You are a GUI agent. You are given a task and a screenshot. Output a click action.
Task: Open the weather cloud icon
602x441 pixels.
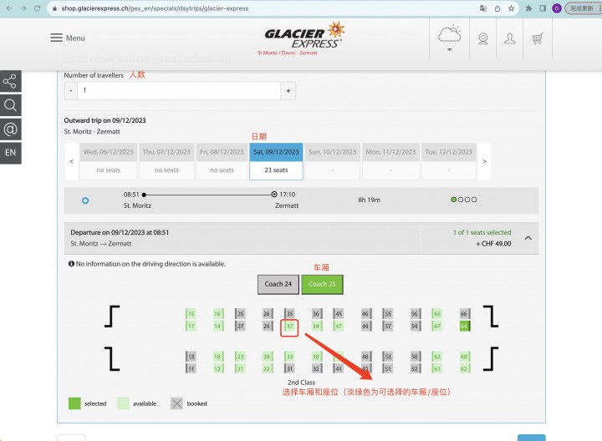pyautogui.click(x=449, y=38)
